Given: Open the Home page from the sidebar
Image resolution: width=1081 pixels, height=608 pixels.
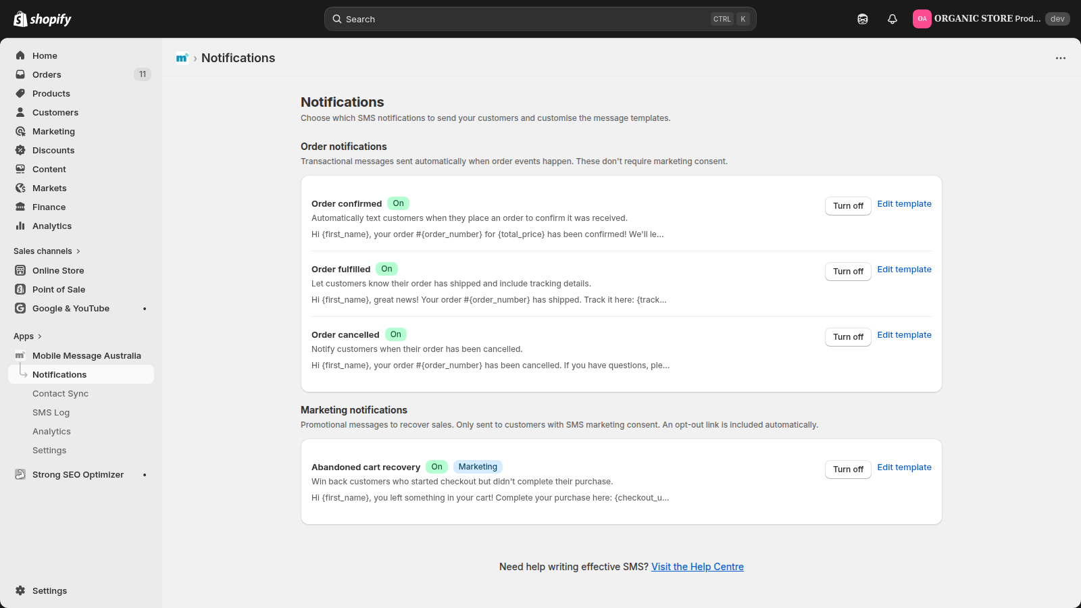Looking at the screenshot, I should click(45, 55).
